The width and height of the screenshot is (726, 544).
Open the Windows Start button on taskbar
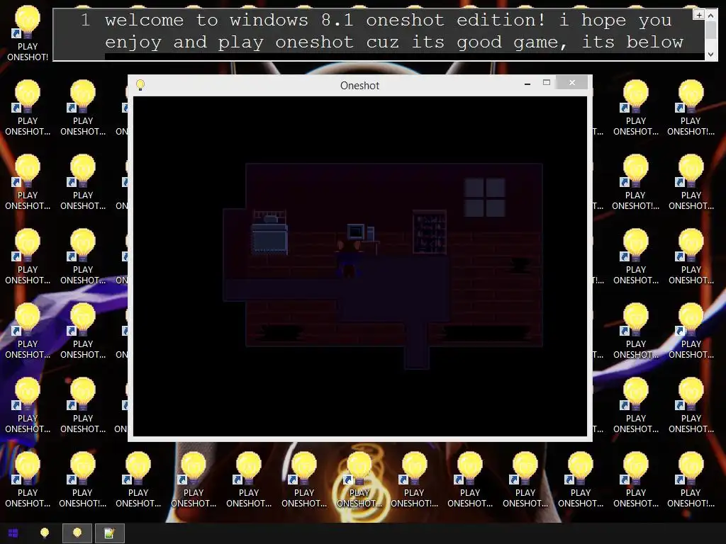click(x=13, y=533)
